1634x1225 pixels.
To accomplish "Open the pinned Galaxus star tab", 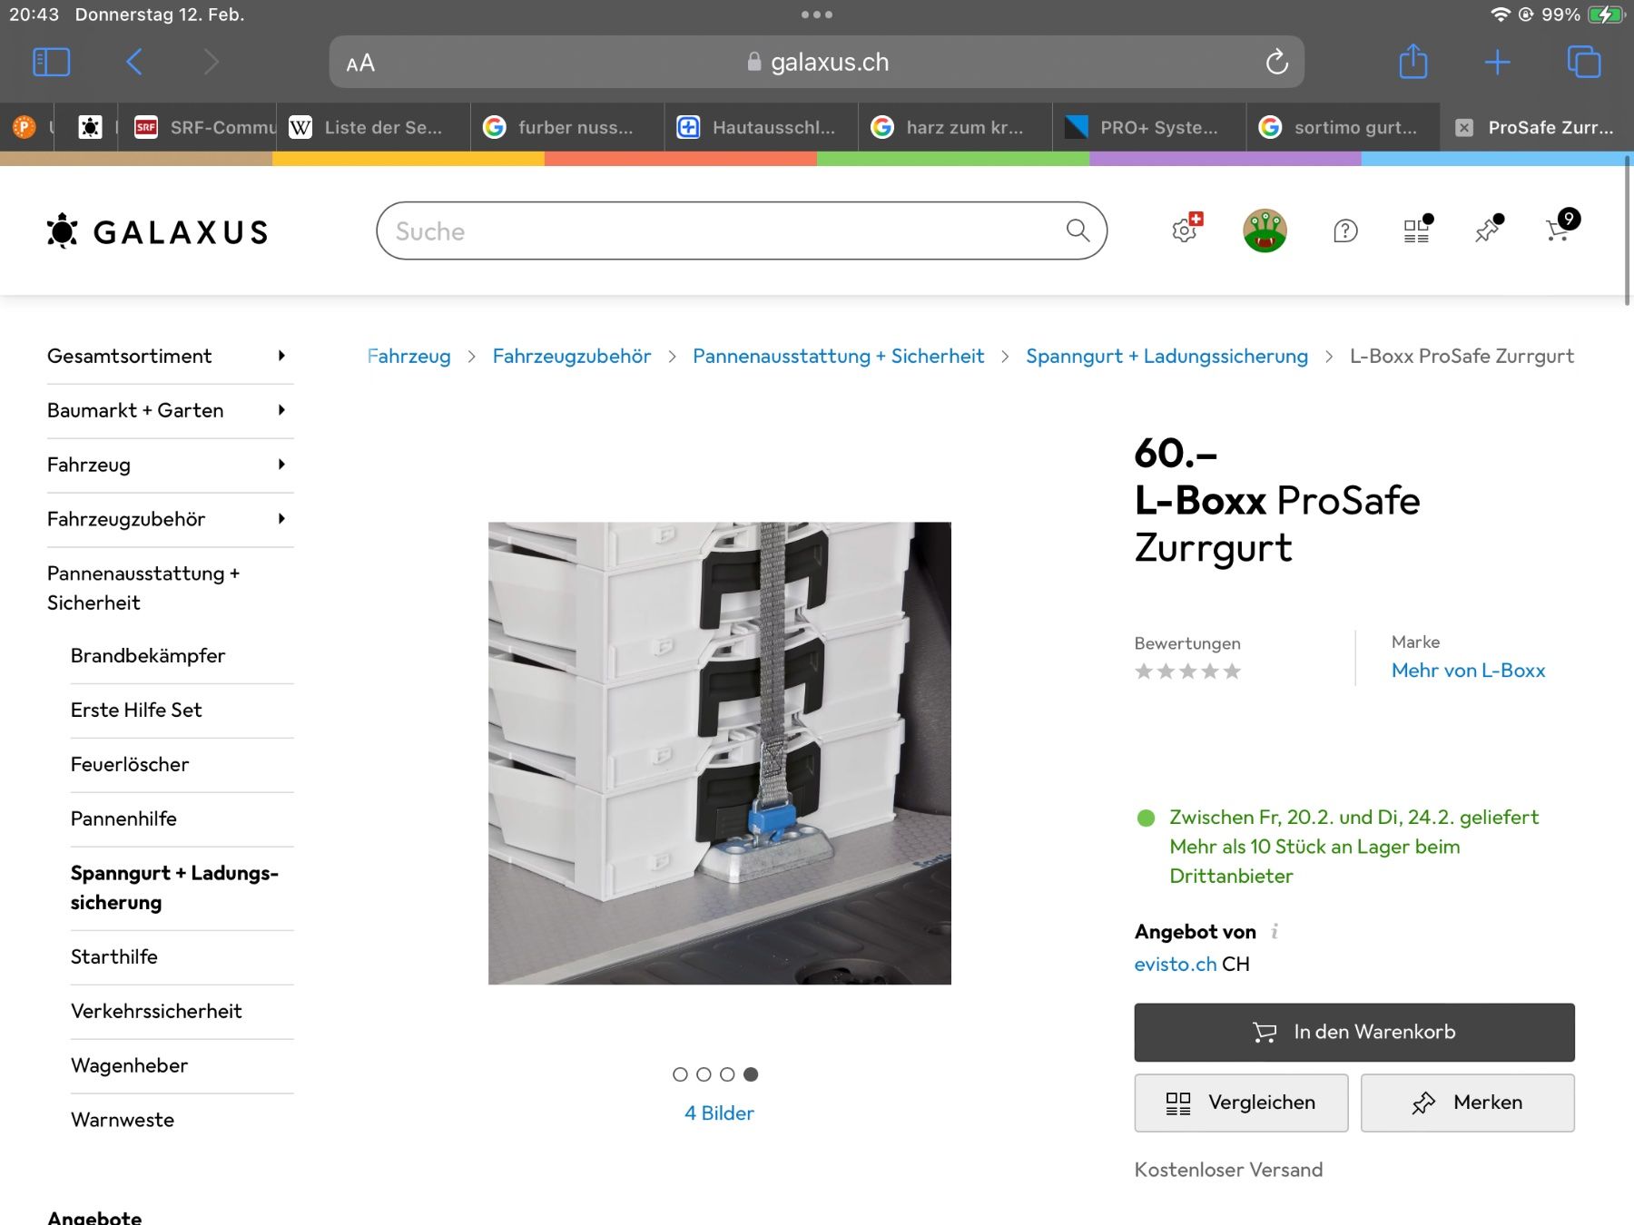I will (90, 127).
